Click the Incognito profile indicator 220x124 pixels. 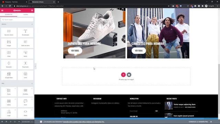[210, 6]
